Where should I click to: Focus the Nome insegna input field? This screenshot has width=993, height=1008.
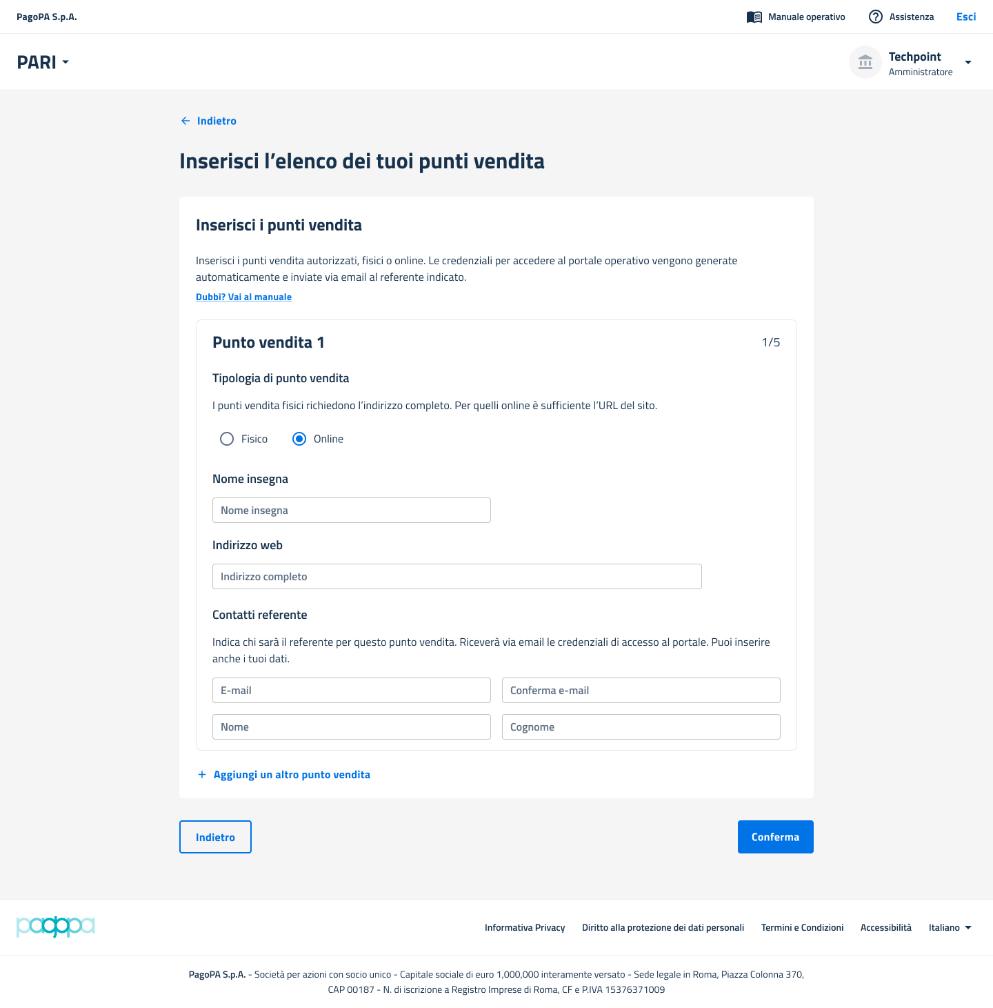[x=351, y=511]
